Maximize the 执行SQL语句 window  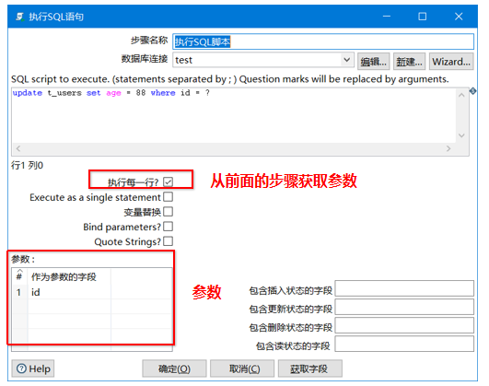[x=423, y=17]
